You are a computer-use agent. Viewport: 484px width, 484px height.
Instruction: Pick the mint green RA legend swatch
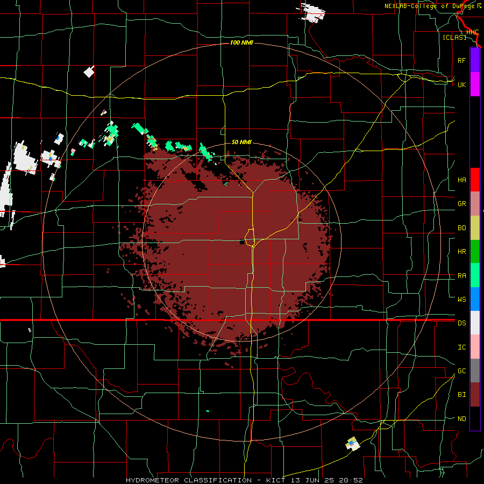point(475,275)
